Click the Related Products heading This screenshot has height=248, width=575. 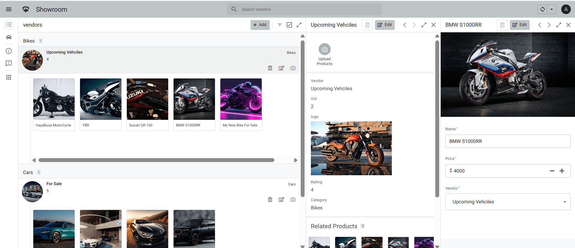point(334,226)
